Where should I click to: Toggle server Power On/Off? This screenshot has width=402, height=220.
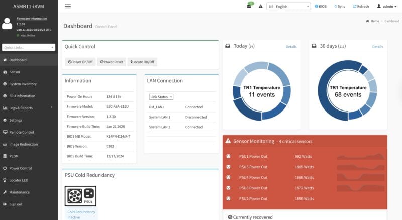(x=80, y=62)
